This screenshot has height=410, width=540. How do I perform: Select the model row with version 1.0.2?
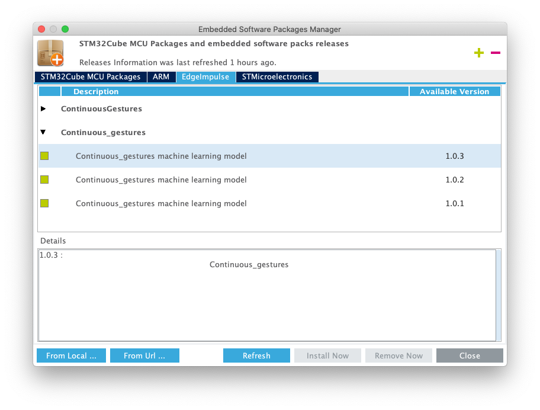click(269, 180)
